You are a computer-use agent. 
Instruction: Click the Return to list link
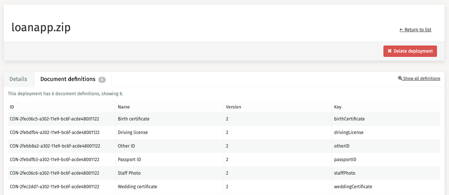(x=415, y=30)
